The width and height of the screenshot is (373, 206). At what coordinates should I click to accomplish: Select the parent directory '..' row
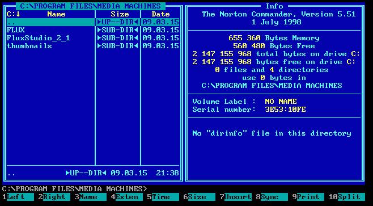point(93,22)
